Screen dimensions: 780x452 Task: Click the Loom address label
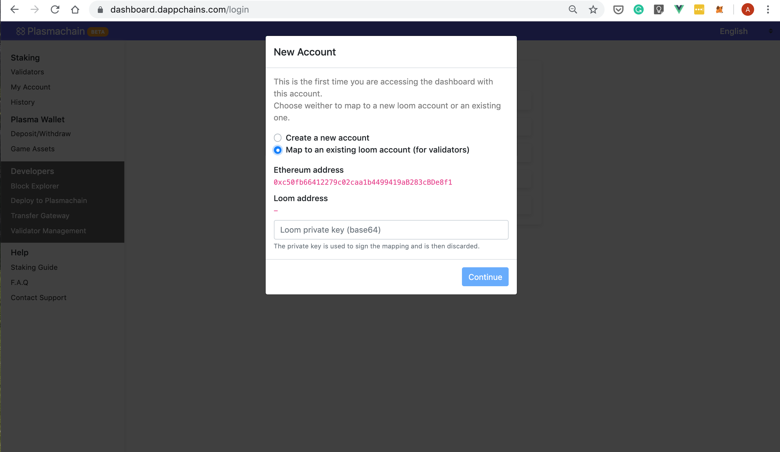[301, 198]
